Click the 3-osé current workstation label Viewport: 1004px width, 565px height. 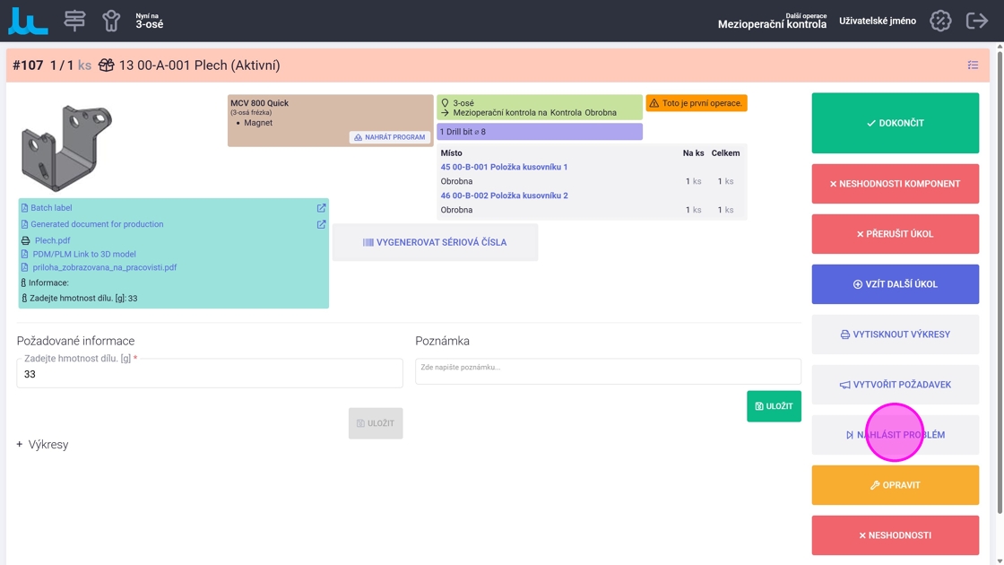pyautogui.click(x=149, y=24)
